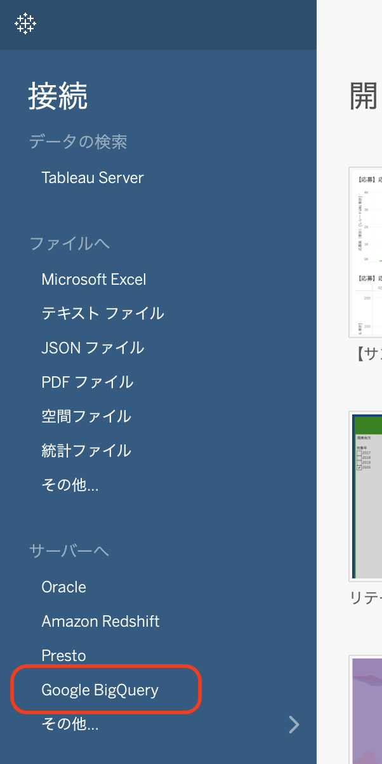
Task: Open PDF ファイル connector
Action: 88,382
